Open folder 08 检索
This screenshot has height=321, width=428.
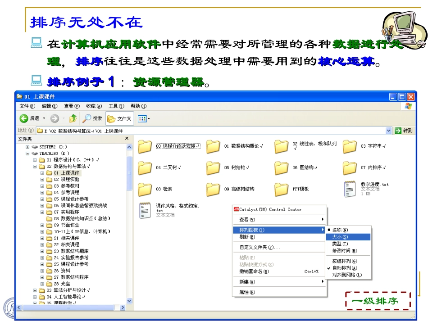145,189
